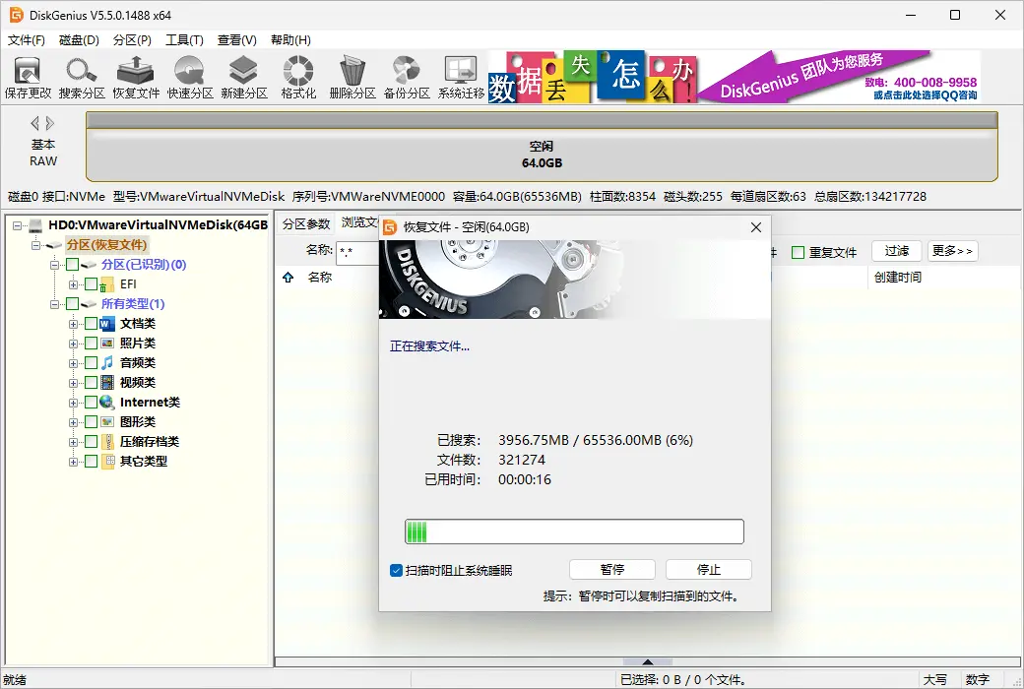Viewport: 1024px width, 689px height.
Task: Select the 格式化 toolbar icon
Action: click(x=298, y=77)
